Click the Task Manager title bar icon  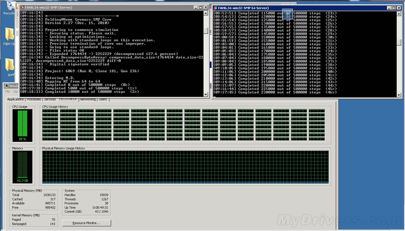pos(7,86)
